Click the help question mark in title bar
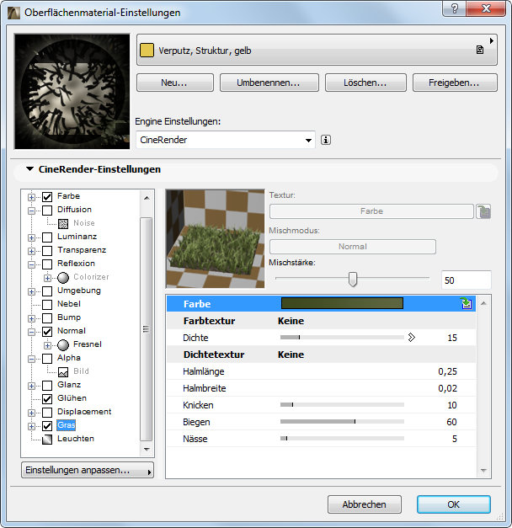This screenshot has height=528, width=512. 455,8
